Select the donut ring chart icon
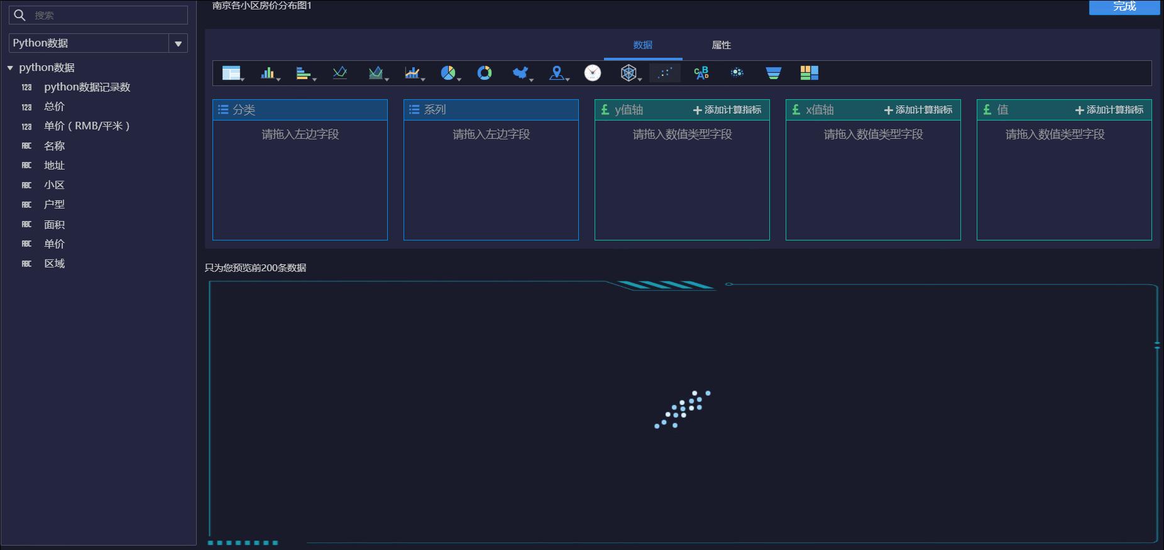 [485, 73]
